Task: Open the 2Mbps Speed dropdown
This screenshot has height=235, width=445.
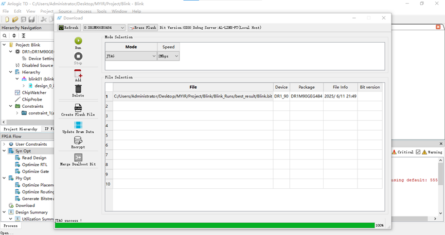Action: pos(168,56)
